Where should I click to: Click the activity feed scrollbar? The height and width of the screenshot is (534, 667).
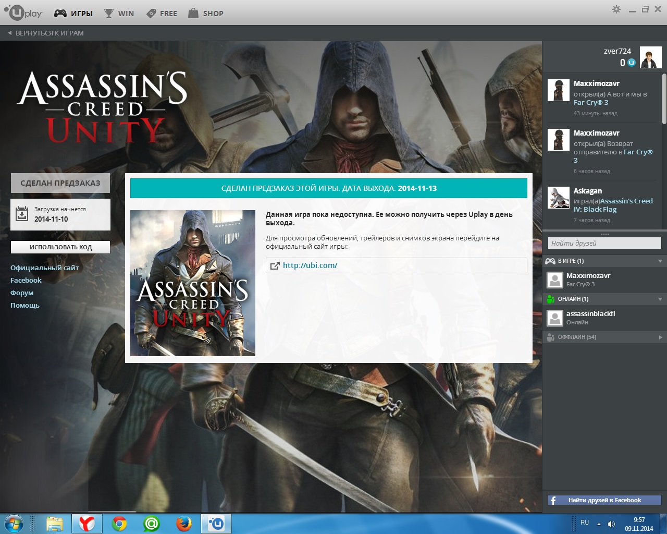pos(664,99)
